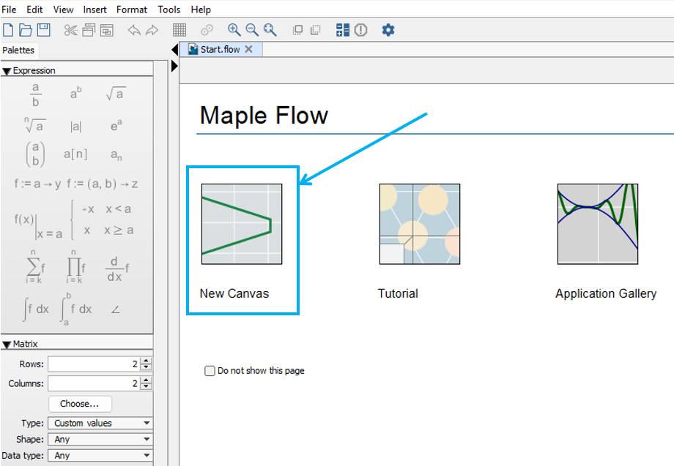Open the matrix Data type dropdown
The image size is (674, 466).
click(100, 456)
